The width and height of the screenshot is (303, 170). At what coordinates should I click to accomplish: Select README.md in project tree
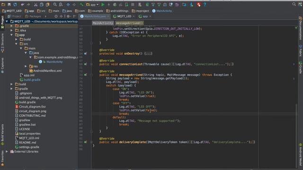click(x=26, y=143)
